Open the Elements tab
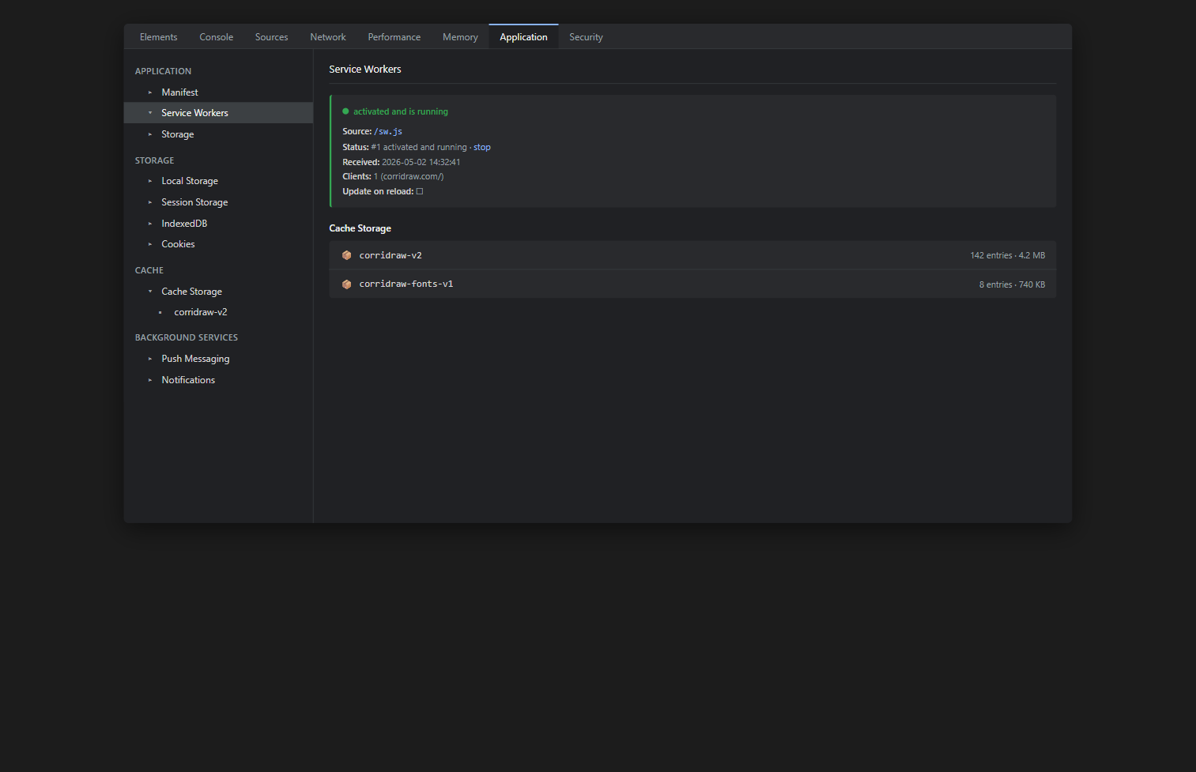The image size is (1196, 772). click(158, 37)
